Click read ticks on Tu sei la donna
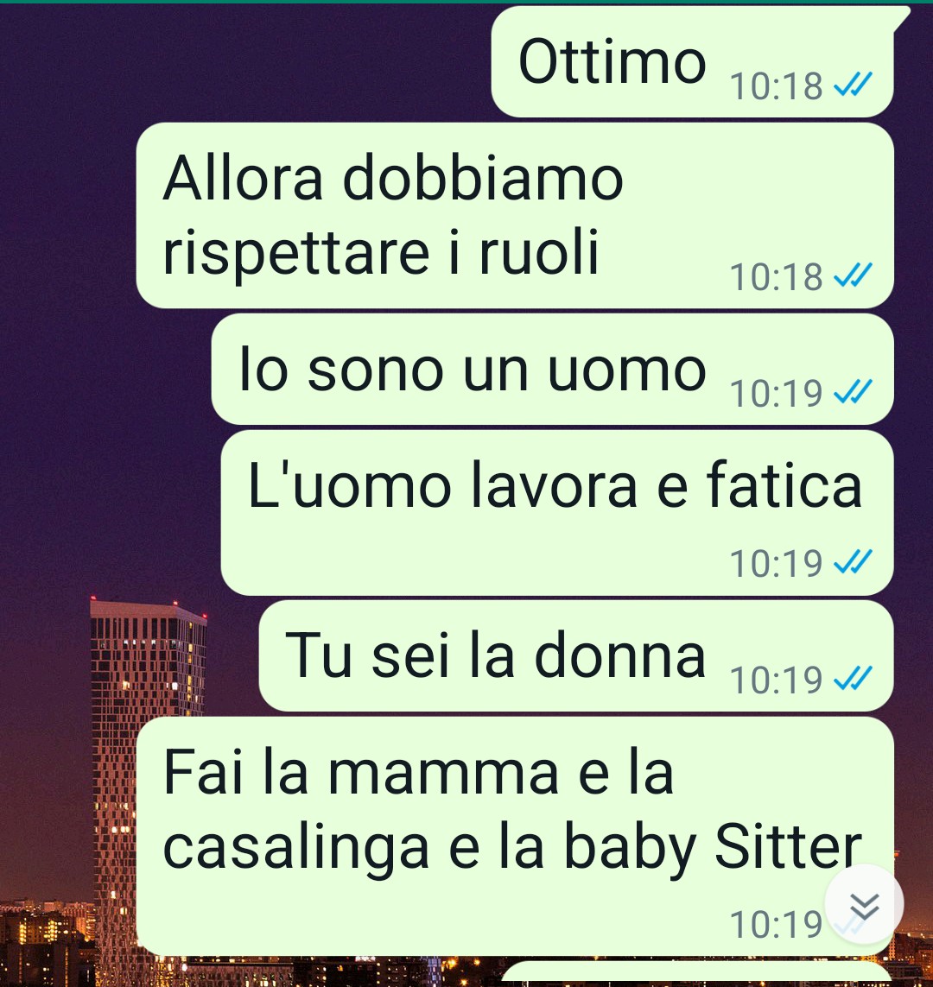 click(853, 678)
